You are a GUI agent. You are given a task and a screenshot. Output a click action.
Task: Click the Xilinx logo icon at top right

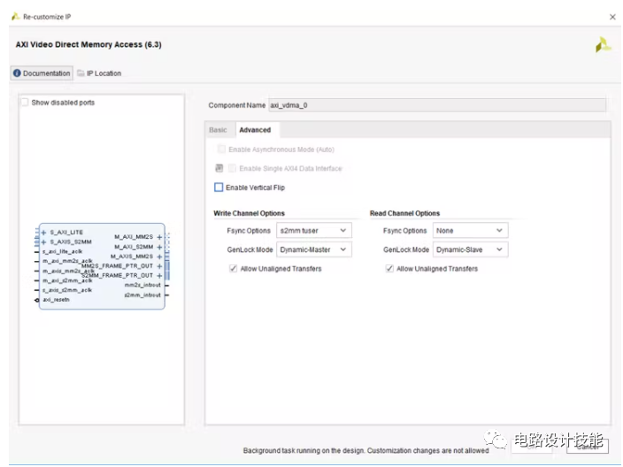[x=603, y=44]
